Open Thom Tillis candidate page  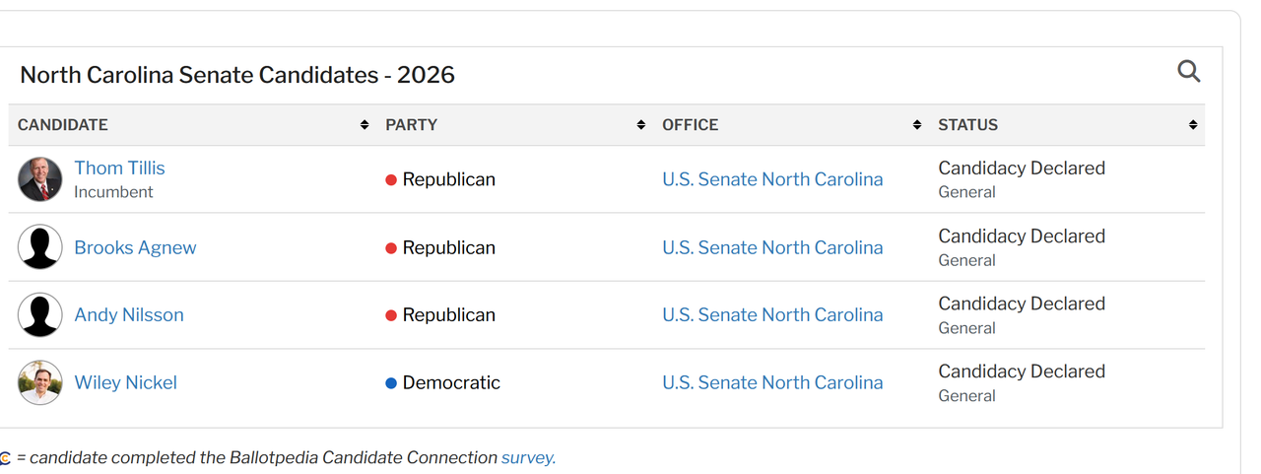(119, 169)
